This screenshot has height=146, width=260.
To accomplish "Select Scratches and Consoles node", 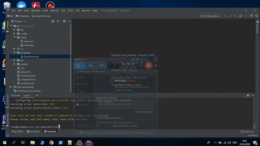I will pos(27,91).
